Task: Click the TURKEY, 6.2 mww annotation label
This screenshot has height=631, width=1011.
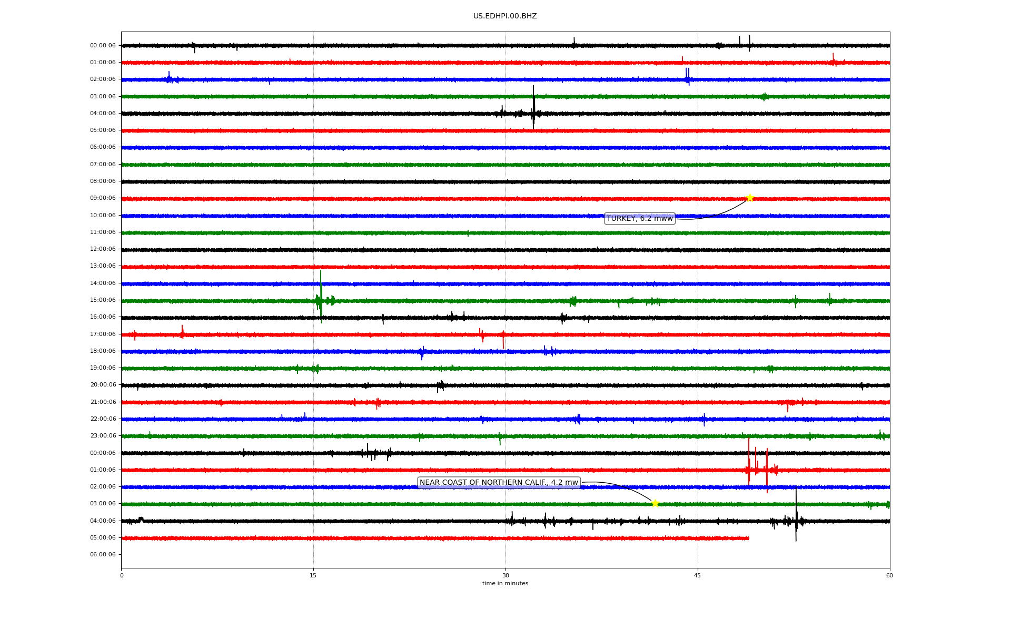Action: click(640, 218)
